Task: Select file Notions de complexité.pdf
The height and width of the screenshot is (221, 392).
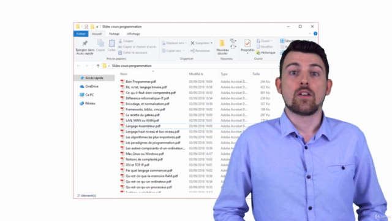Action: [x=144, y=160]
